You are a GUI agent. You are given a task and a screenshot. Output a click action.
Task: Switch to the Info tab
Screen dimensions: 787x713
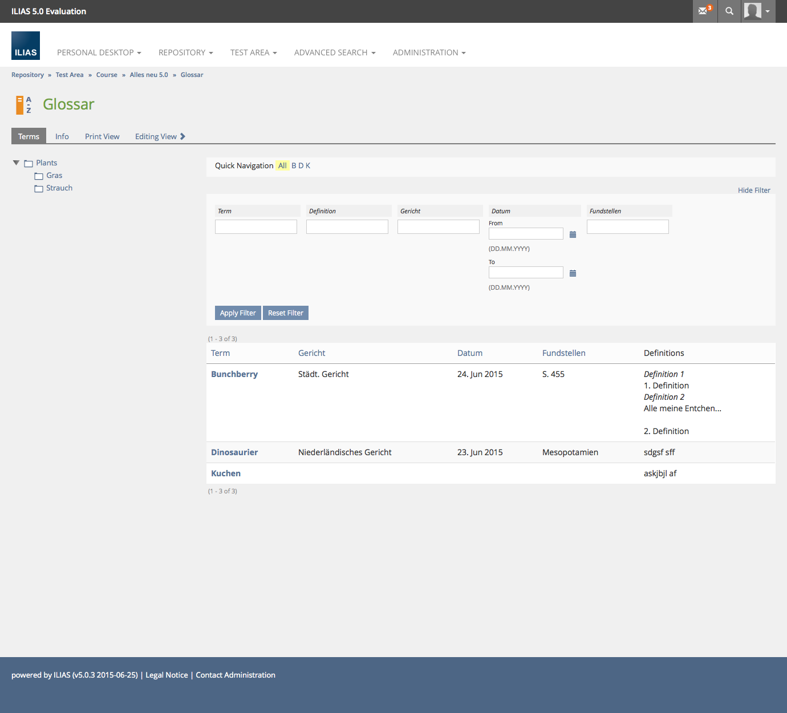click(62, 136)
